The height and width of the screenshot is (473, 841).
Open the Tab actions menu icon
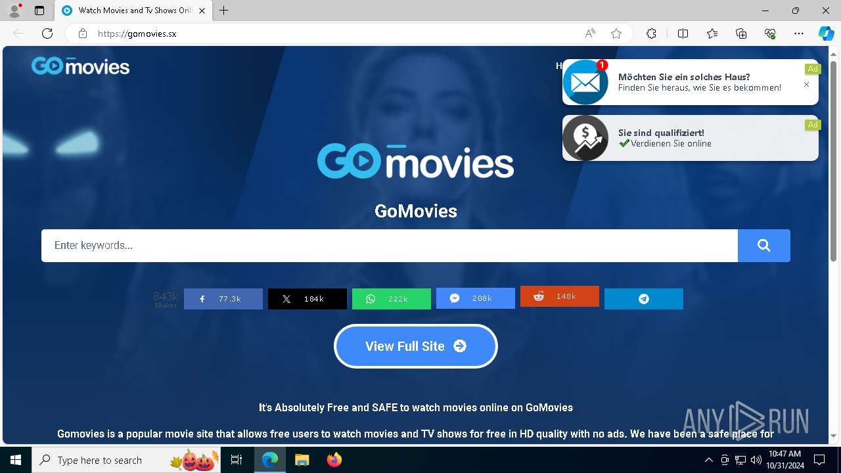[x=39, y=11]
